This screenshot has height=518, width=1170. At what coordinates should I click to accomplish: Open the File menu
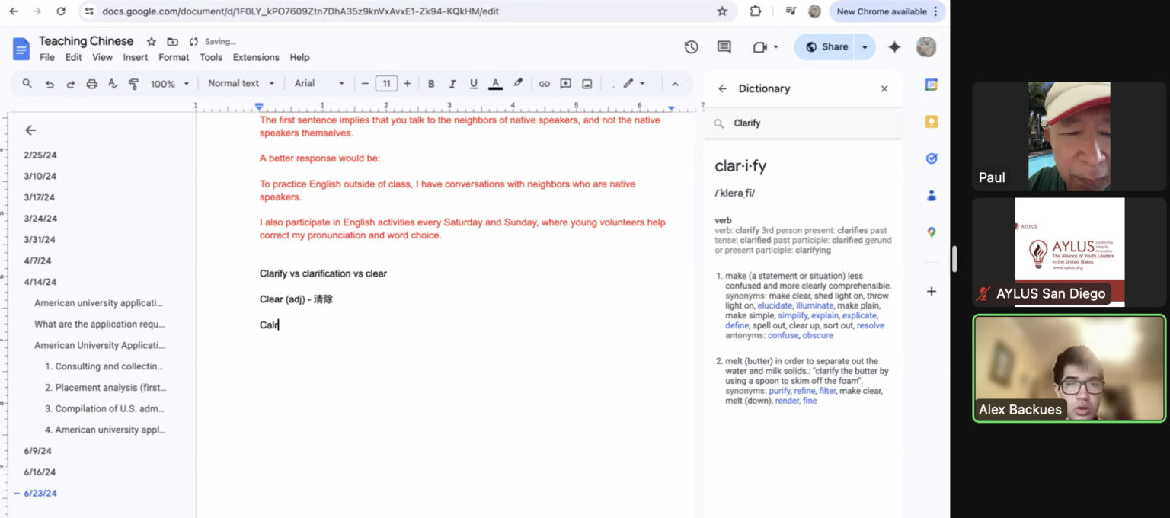tap(47, 57)
